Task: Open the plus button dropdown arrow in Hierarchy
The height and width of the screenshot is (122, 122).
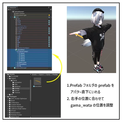Action: point(10,10)
